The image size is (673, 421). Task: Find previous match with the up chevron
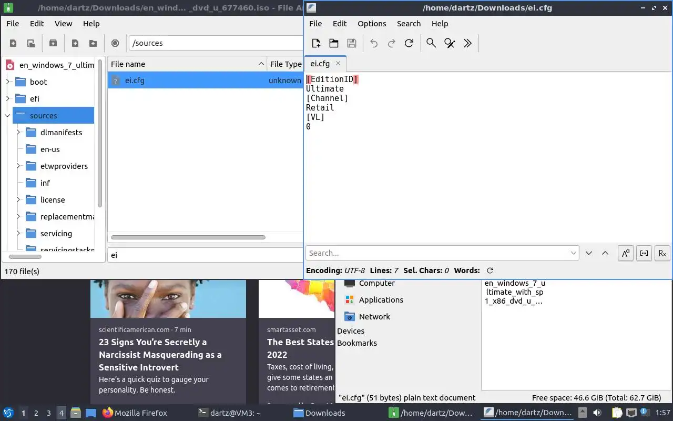(605, 253)
